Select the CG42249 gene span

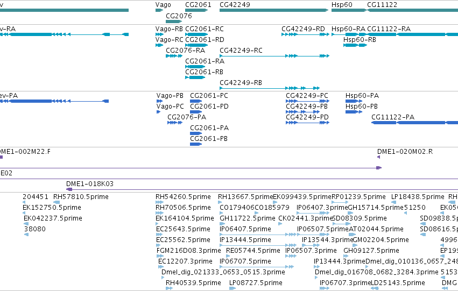tap(274, 10)
